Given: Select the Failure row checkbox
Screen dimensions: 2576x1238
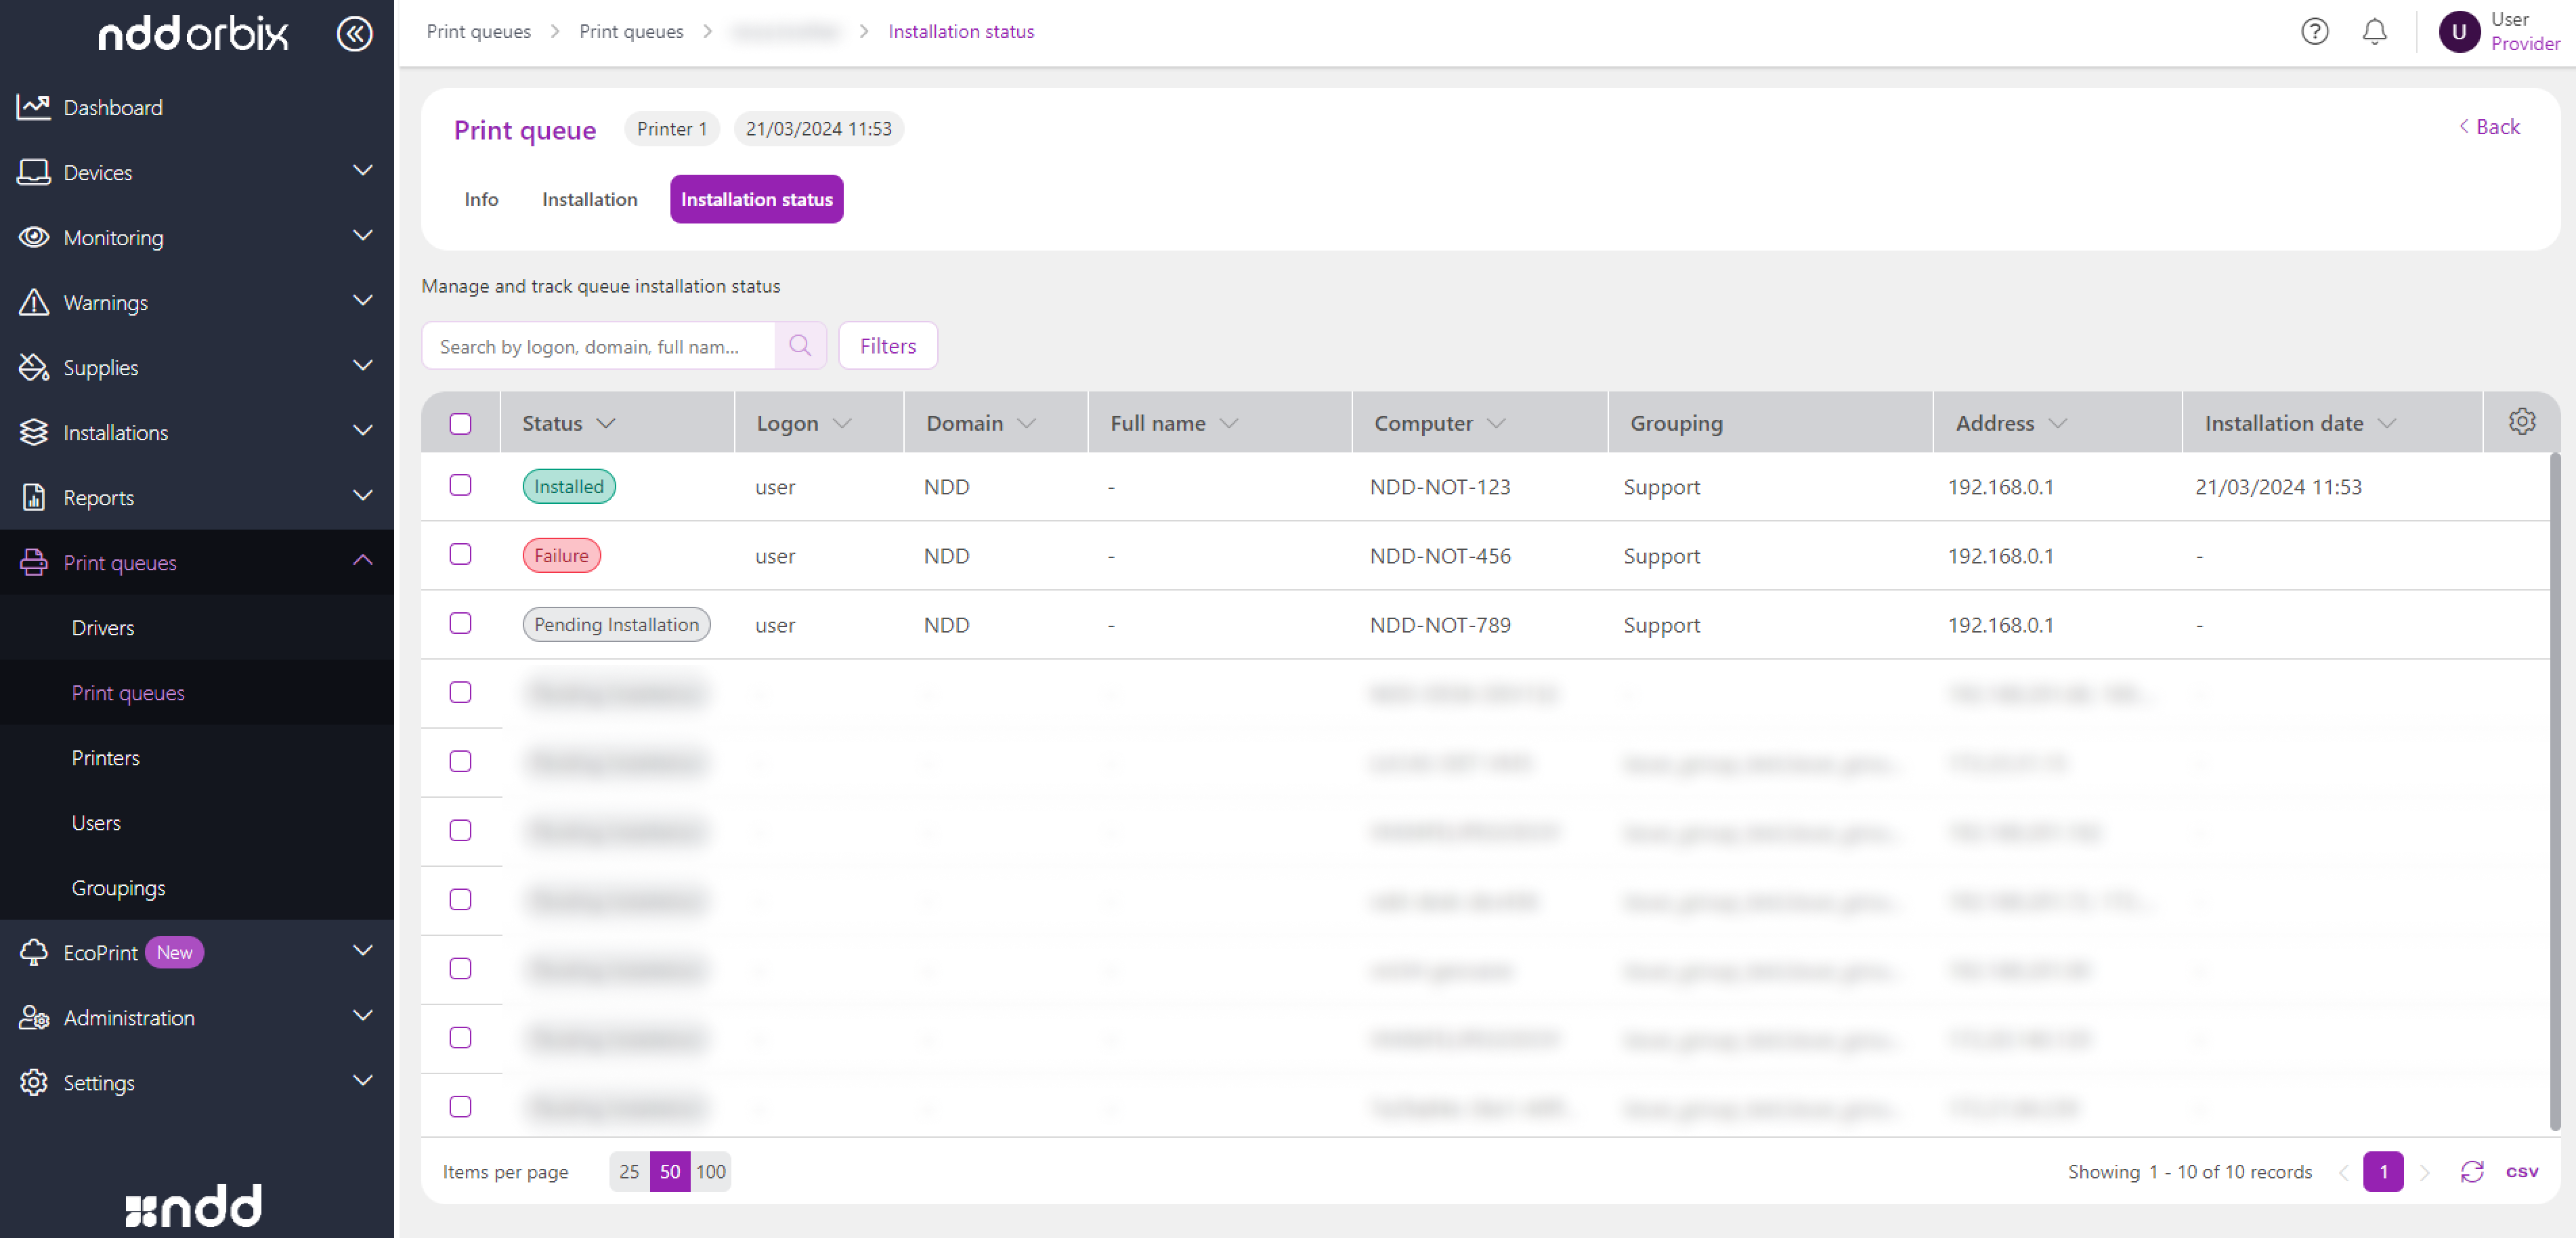Looking at the screenshot, I should tap(460, 555).
